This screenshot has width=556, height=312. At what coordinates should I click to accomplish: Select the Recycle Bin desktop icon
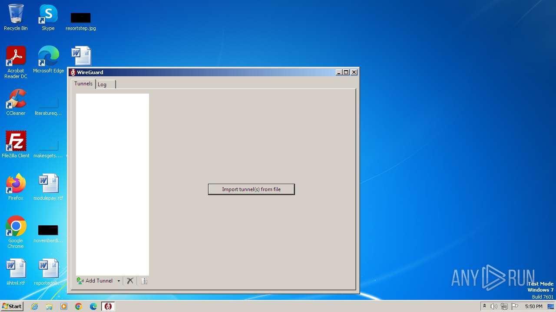coord(16,17)
